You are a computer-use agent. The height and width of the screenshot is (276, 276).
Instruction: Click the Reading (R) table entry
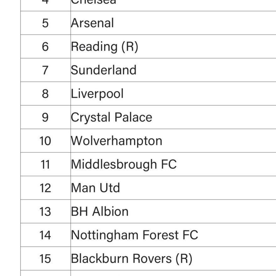point(104,47)
